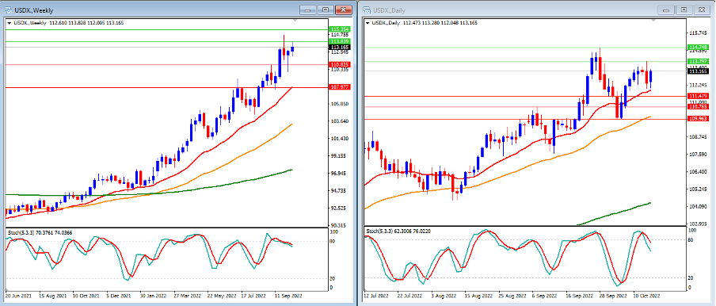
Task: Click the 10 Oct 2021 date on Weekly time axis
Action: [85, 296]
